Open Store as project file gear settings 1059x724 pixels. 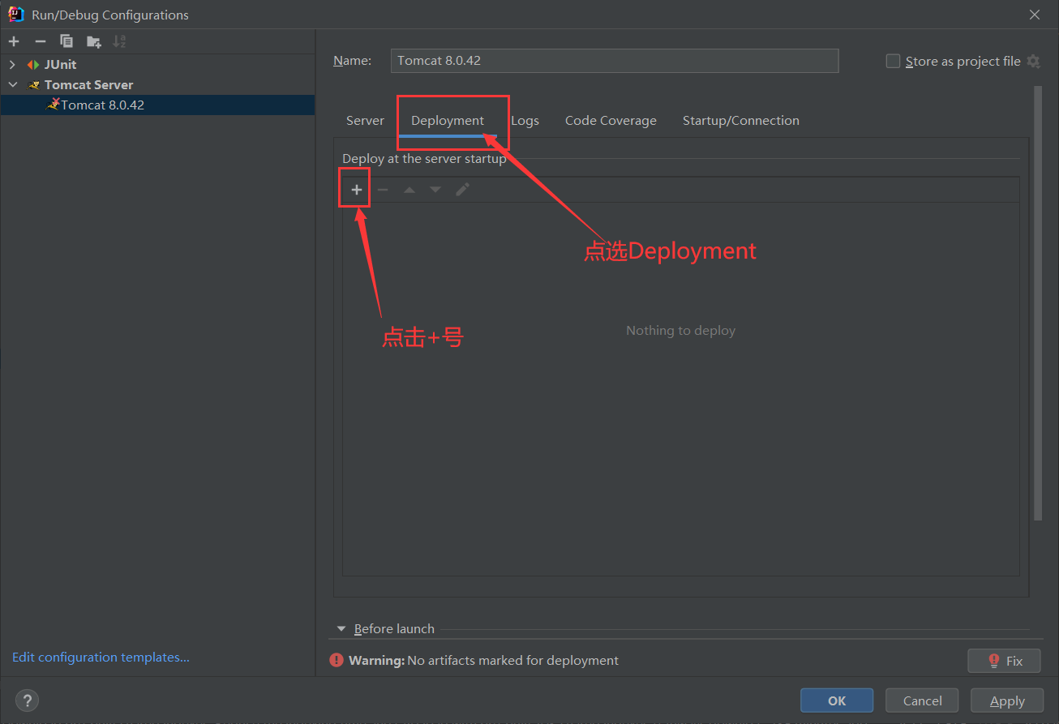[x=1033, y=61]
